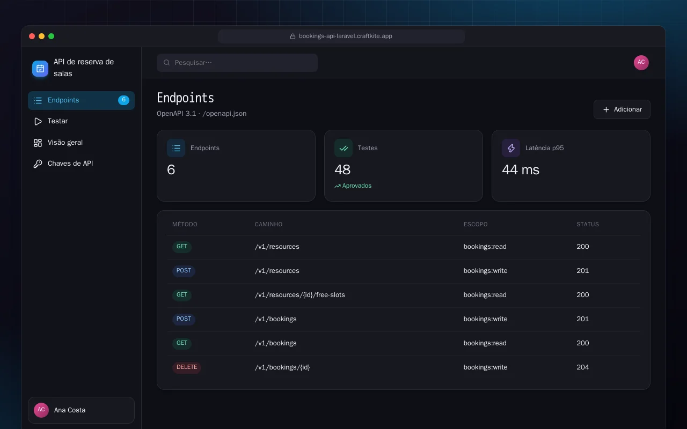The width and height of the screenshot is (687, 429).
Task: Open Ana Costa profile button
Action: click(81, 410)
